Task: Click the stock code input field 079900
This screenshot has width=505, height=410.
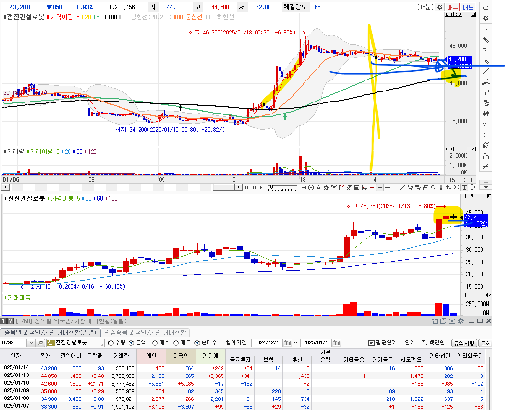Action: pos(14,343)
